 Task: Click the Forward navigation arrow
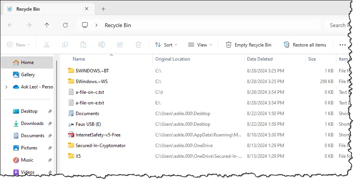tap(29, 25)
